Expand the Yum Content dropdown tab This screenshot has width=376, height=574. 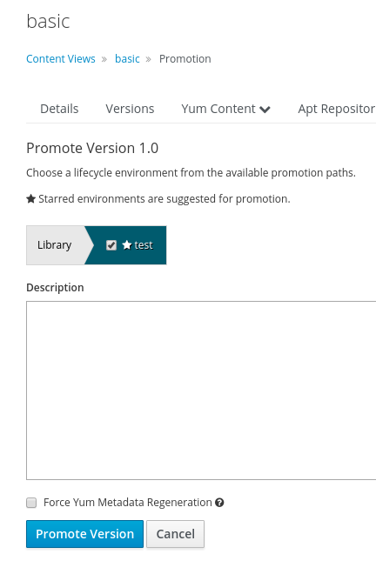[225, 109]
